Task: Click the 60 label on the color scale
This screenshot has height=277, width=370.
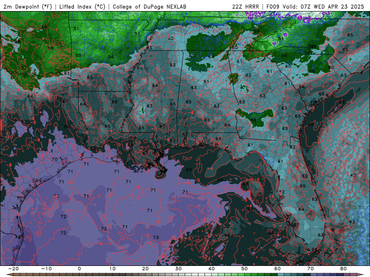Action: [277, 269]
